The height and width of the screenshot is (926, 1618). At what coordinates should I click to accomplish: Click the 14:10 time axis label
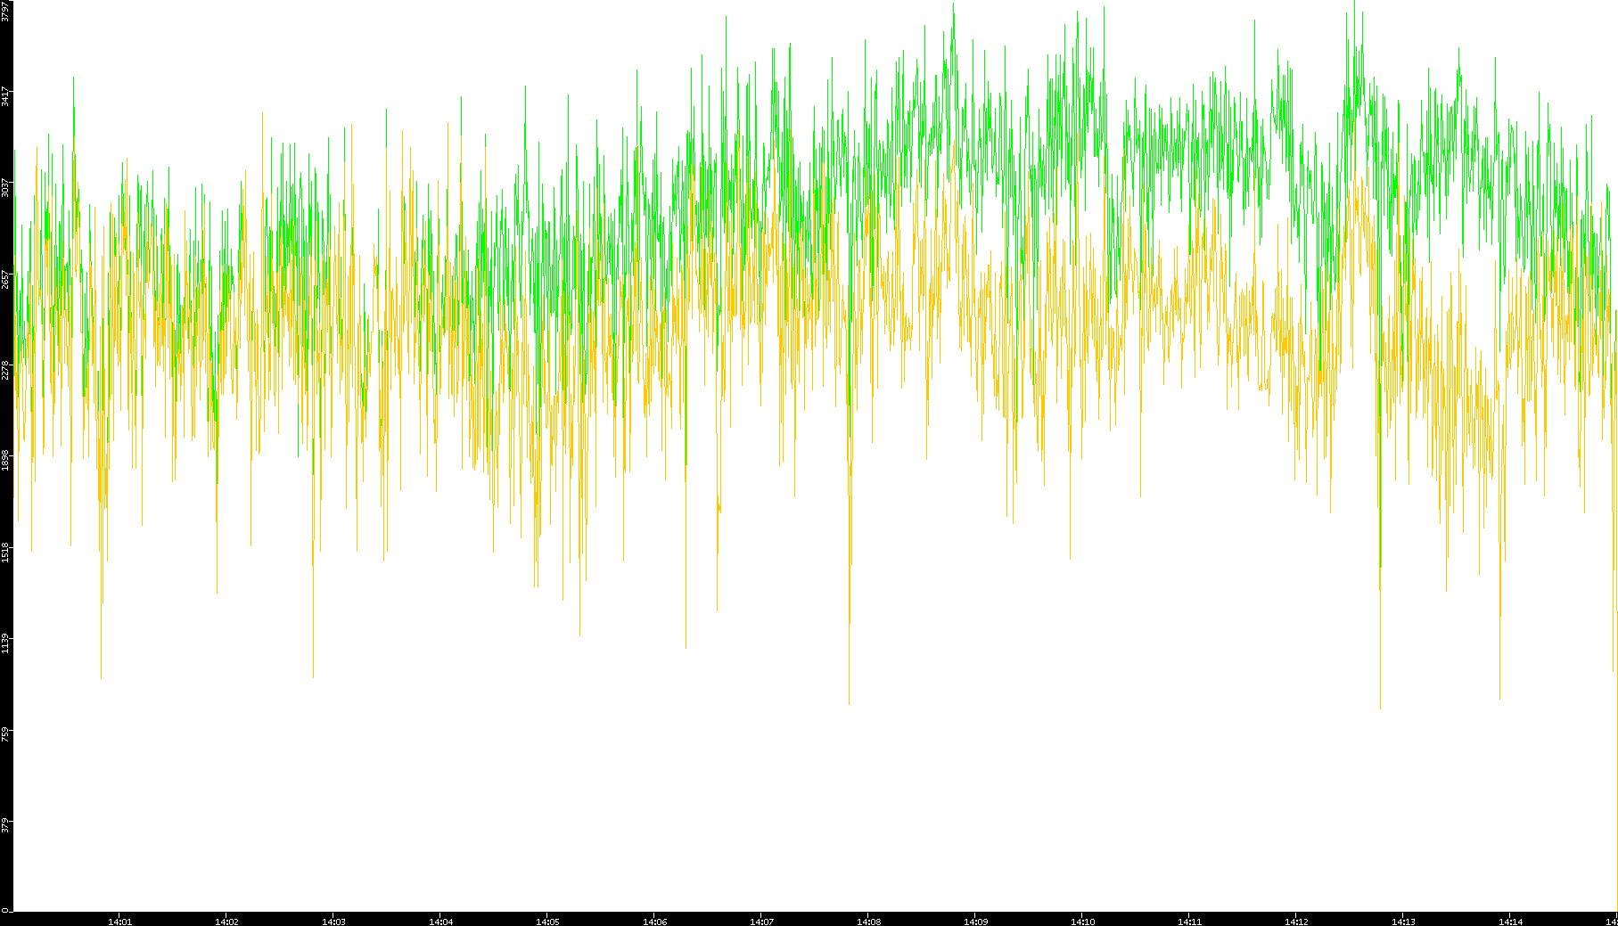click(x=1082, y=922)
